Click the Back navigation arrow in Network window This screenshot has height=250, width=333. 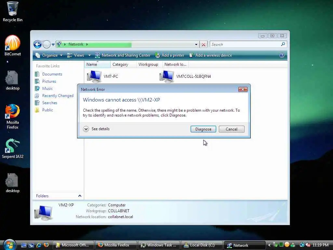(38, 44)
